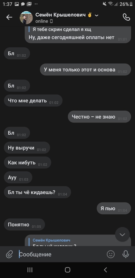Expand chevron next to contact name
This screenshot has height=278, width=135.
coord(96,15)
